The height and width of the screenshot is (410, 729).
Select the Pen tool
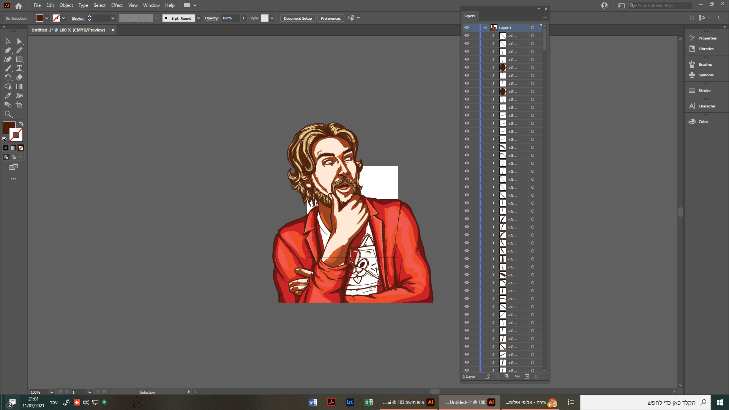[8, 50]
